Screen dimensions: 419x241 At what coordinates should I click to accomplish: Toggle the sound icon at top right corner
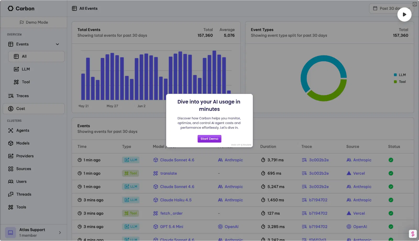pos(415,4)
